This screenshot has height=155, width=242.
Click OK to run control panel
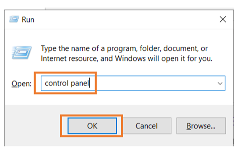92,126
